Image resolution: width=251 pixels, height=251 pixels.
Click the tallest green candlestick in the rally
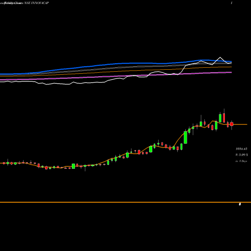pyautogui.click(x=185, y=137)
